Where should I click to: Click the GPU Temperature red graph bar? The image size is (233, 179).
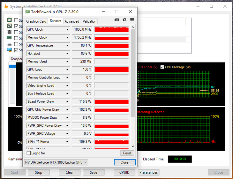click(x=111, y=45)
